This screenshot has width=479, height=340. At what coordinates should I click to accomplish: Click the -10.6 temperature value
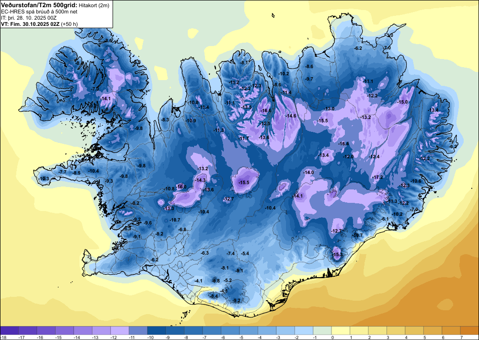(x=416, y=181)
